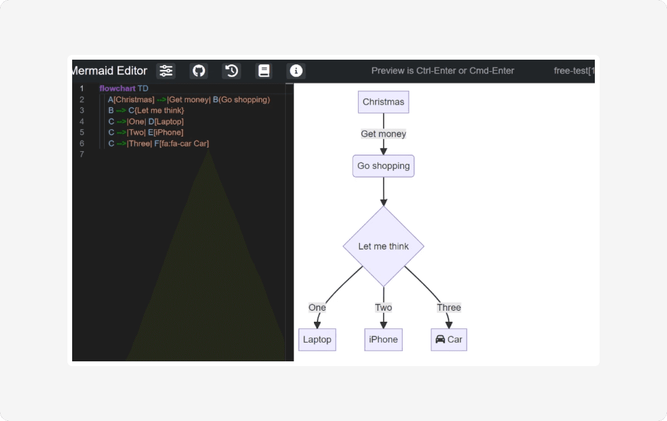Image resolution: width=667 pixels, height=421 pixels.
Task: Click the Get money edge label
Action: click(384, 134)
